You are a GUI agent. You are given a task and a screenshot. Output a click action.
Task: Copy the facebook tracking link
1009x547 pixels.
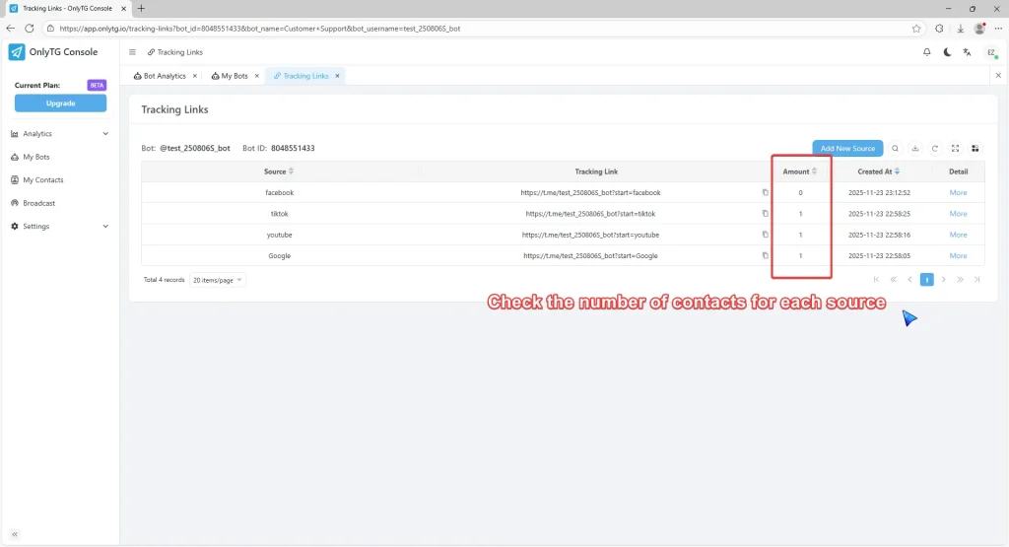(x=765, y=192)
